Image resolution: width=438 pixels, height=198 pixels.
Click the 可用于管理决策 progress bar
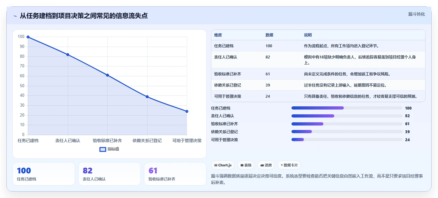pyautogui.click(x=347, y=140)
